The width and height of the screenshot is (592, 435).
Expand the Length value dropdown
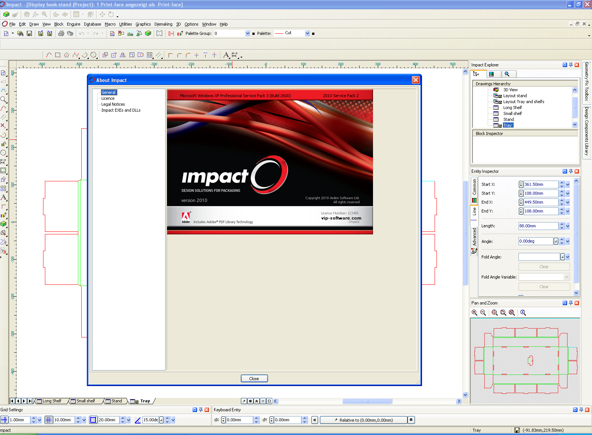pyautogui.click(x=568, y=226)
